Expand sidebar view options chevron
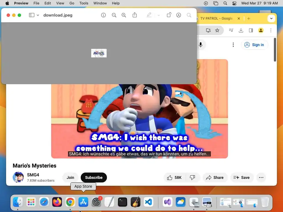Screen dimensions: 283x212 point(38,15)
